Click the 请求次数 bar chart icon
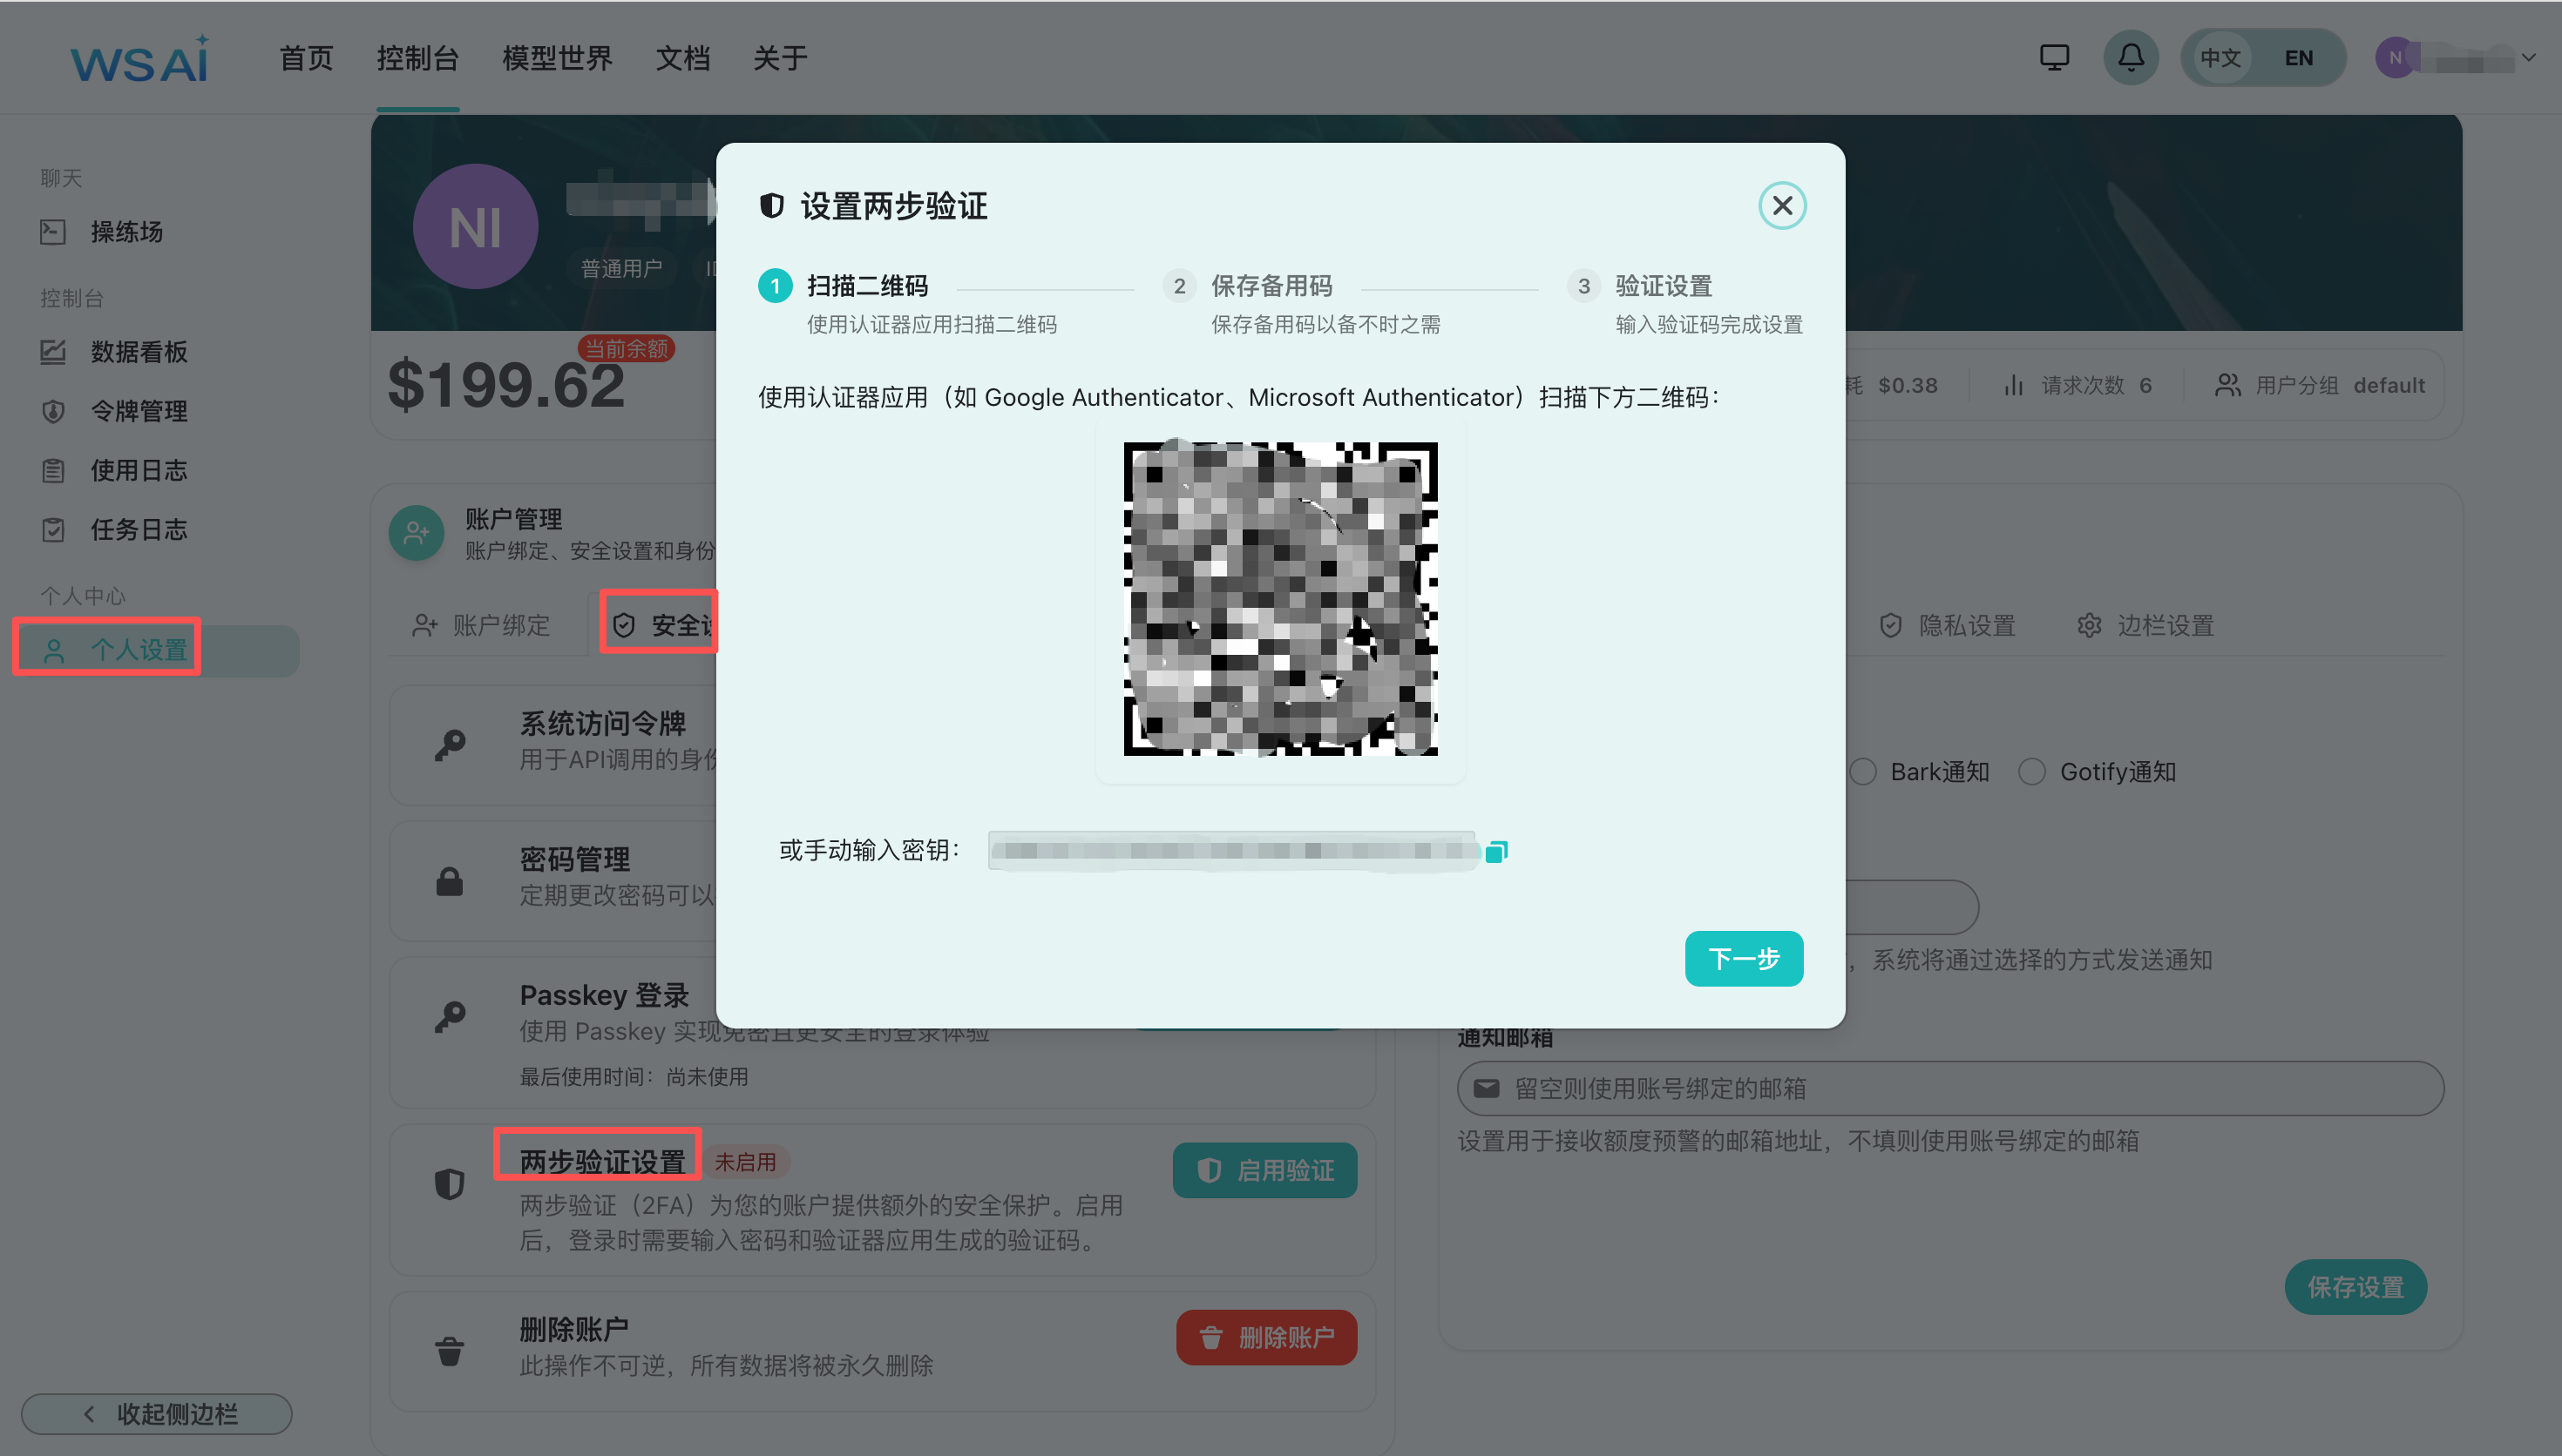Viewport: 2562px width, 1456px height. point(2013,385)
